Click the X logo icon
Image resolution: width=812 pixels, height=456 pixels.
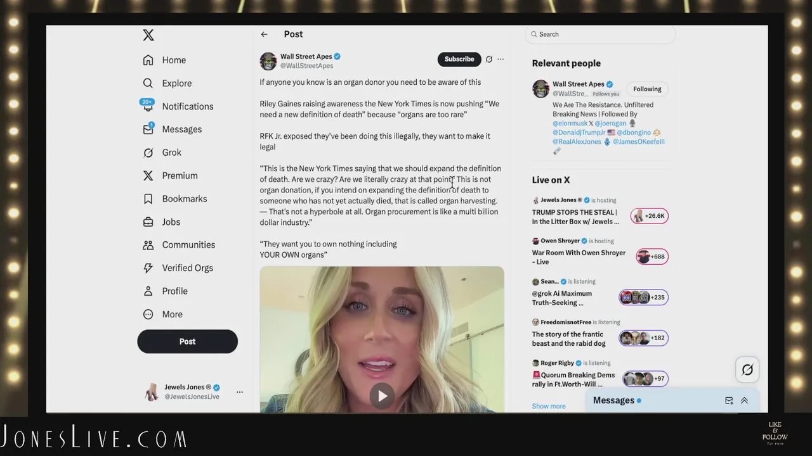(148, 35)
